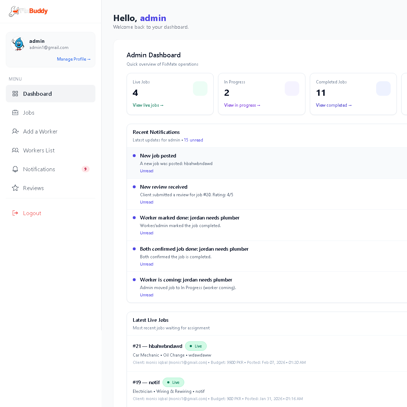Open the Manage Profile link

tap(74, 59)
